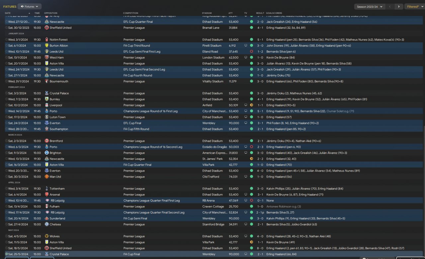Image resolution: width=425 pixels, height=259 pixels.
Task: Click the Estádio do Dragão stadium name
Action: coord(215,147)
